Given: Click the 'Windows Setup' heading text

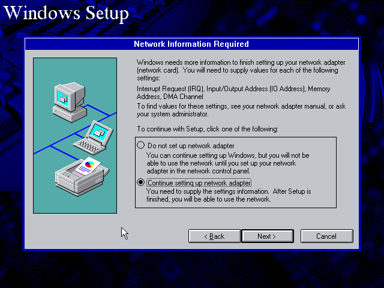Looking at the screenshot, I should [x=67, y=13].
